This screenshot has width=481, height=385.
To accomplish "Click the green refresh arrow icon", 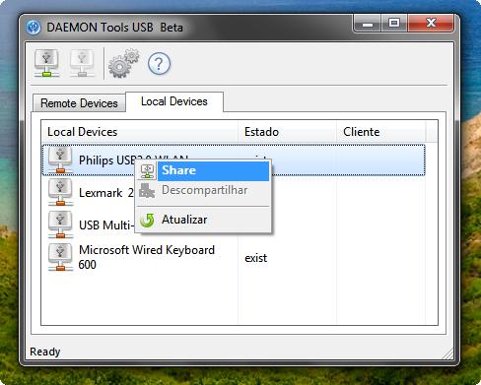I will 147,220.
